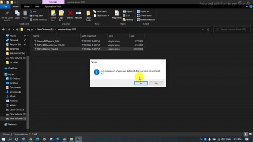This screenshot has height=142, width=253.
Task: Select the MFS100Driver_9.2.0.0 file
Action: [88, 49]
